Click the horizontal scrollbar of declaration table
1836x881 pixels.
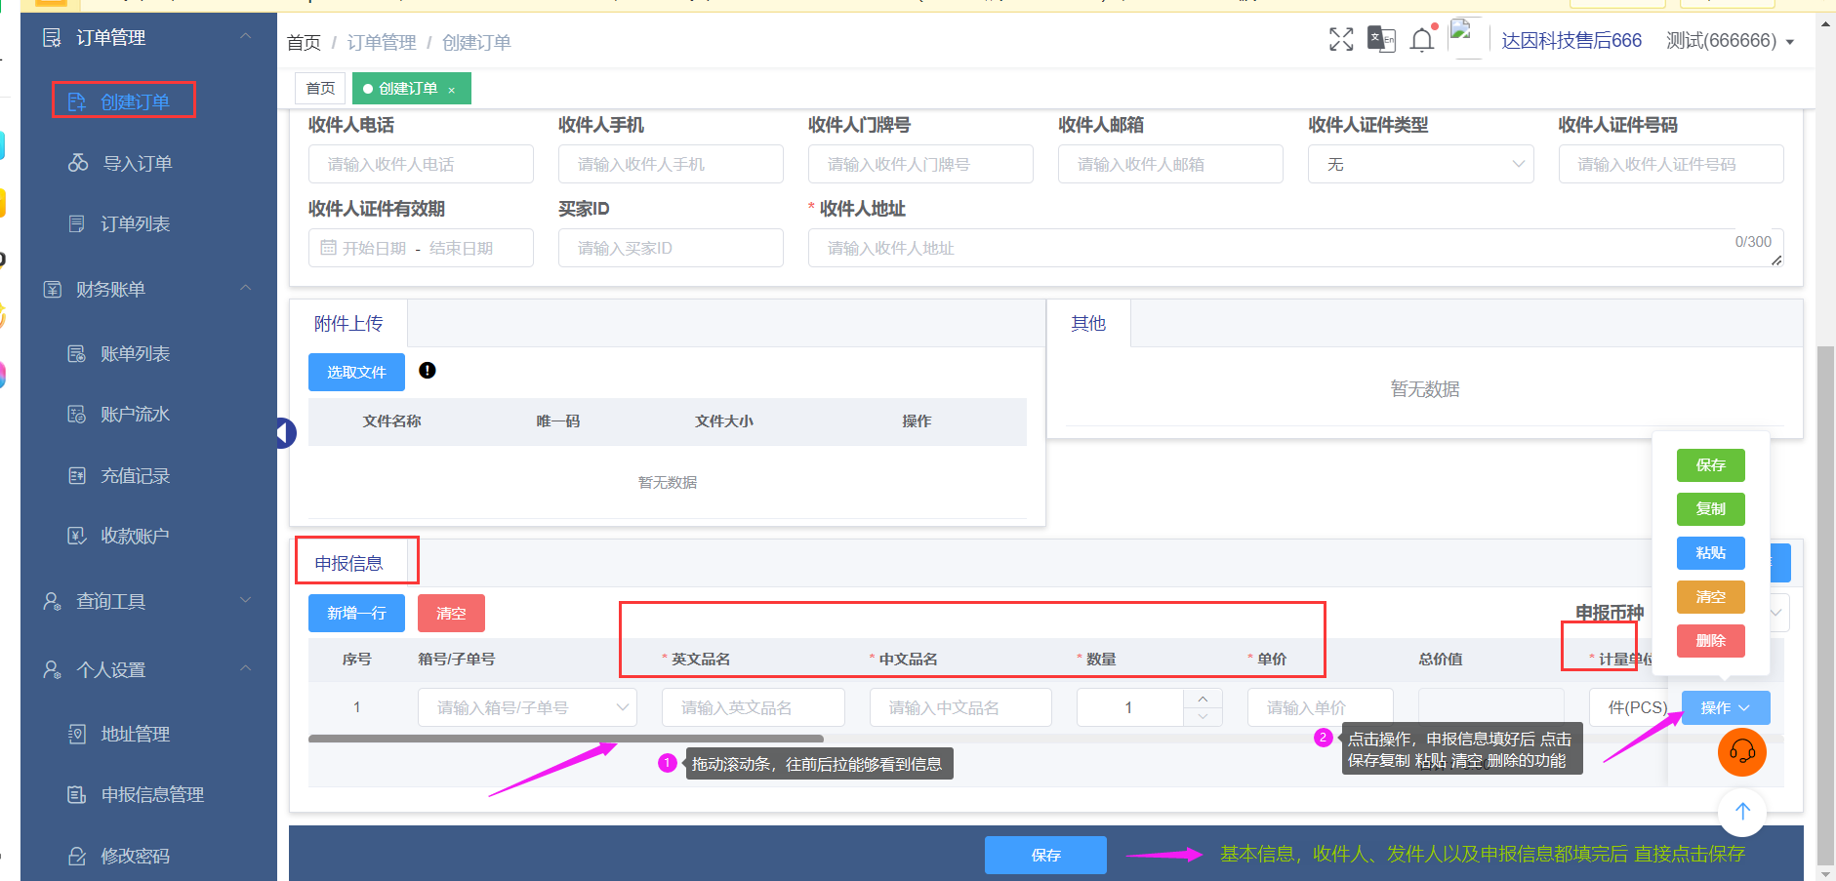click(566, 739)
